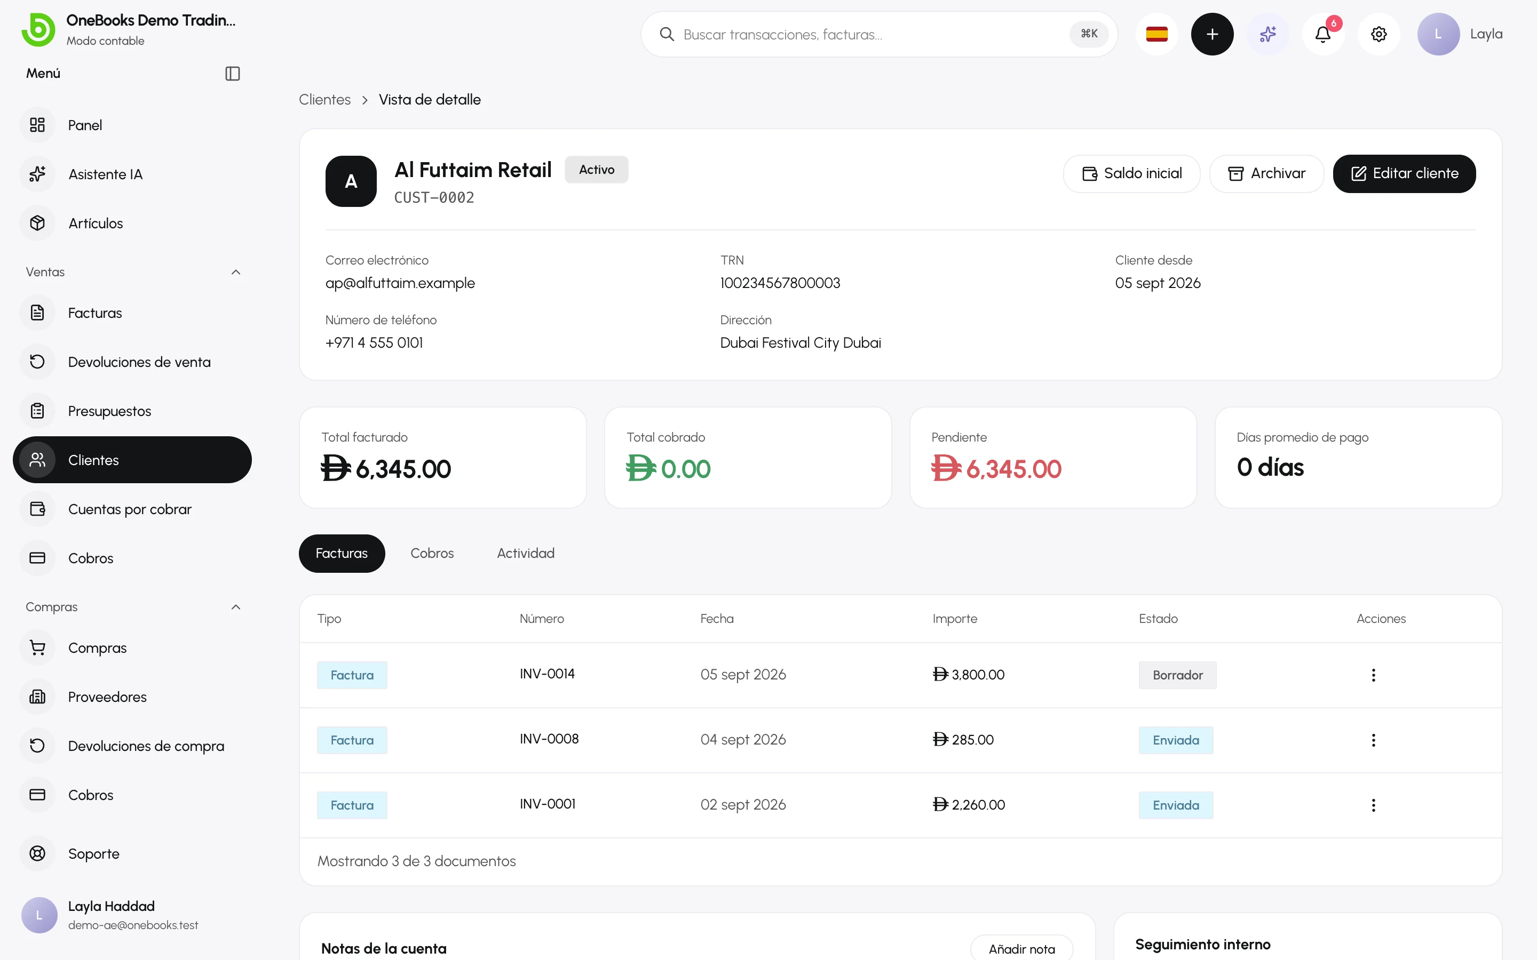Open settings gear icon
The width and height of the screenshot is (1537, 960).
click(x=1379, y=34)
